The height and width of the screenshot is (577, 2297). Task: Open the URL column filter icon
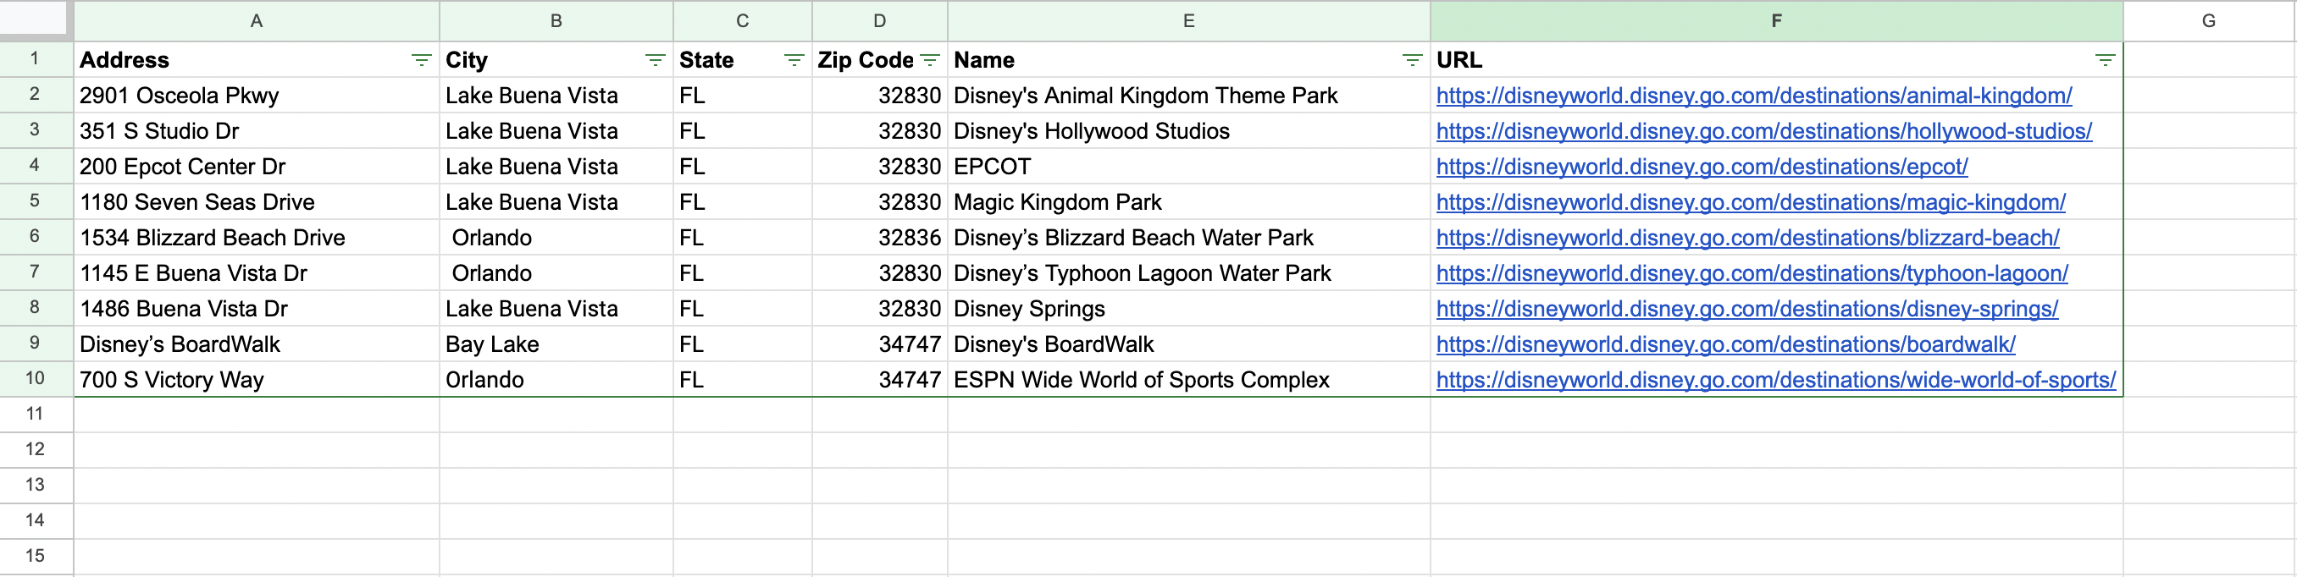coord(2105,60)
